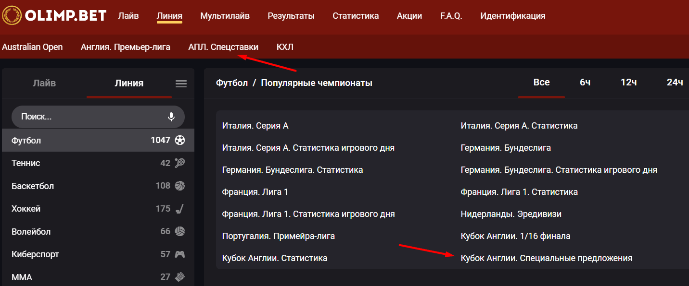Open the F.A.Q. menu item
689x286 pixels.
pyautogui.click(x=451, y=16)
